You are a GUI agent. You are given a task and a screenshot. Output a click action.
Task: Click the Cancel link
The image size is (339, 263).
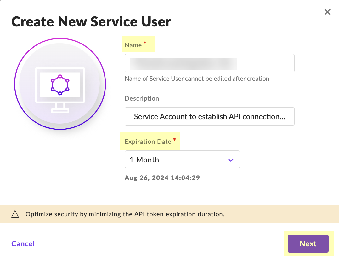(23, 244)
